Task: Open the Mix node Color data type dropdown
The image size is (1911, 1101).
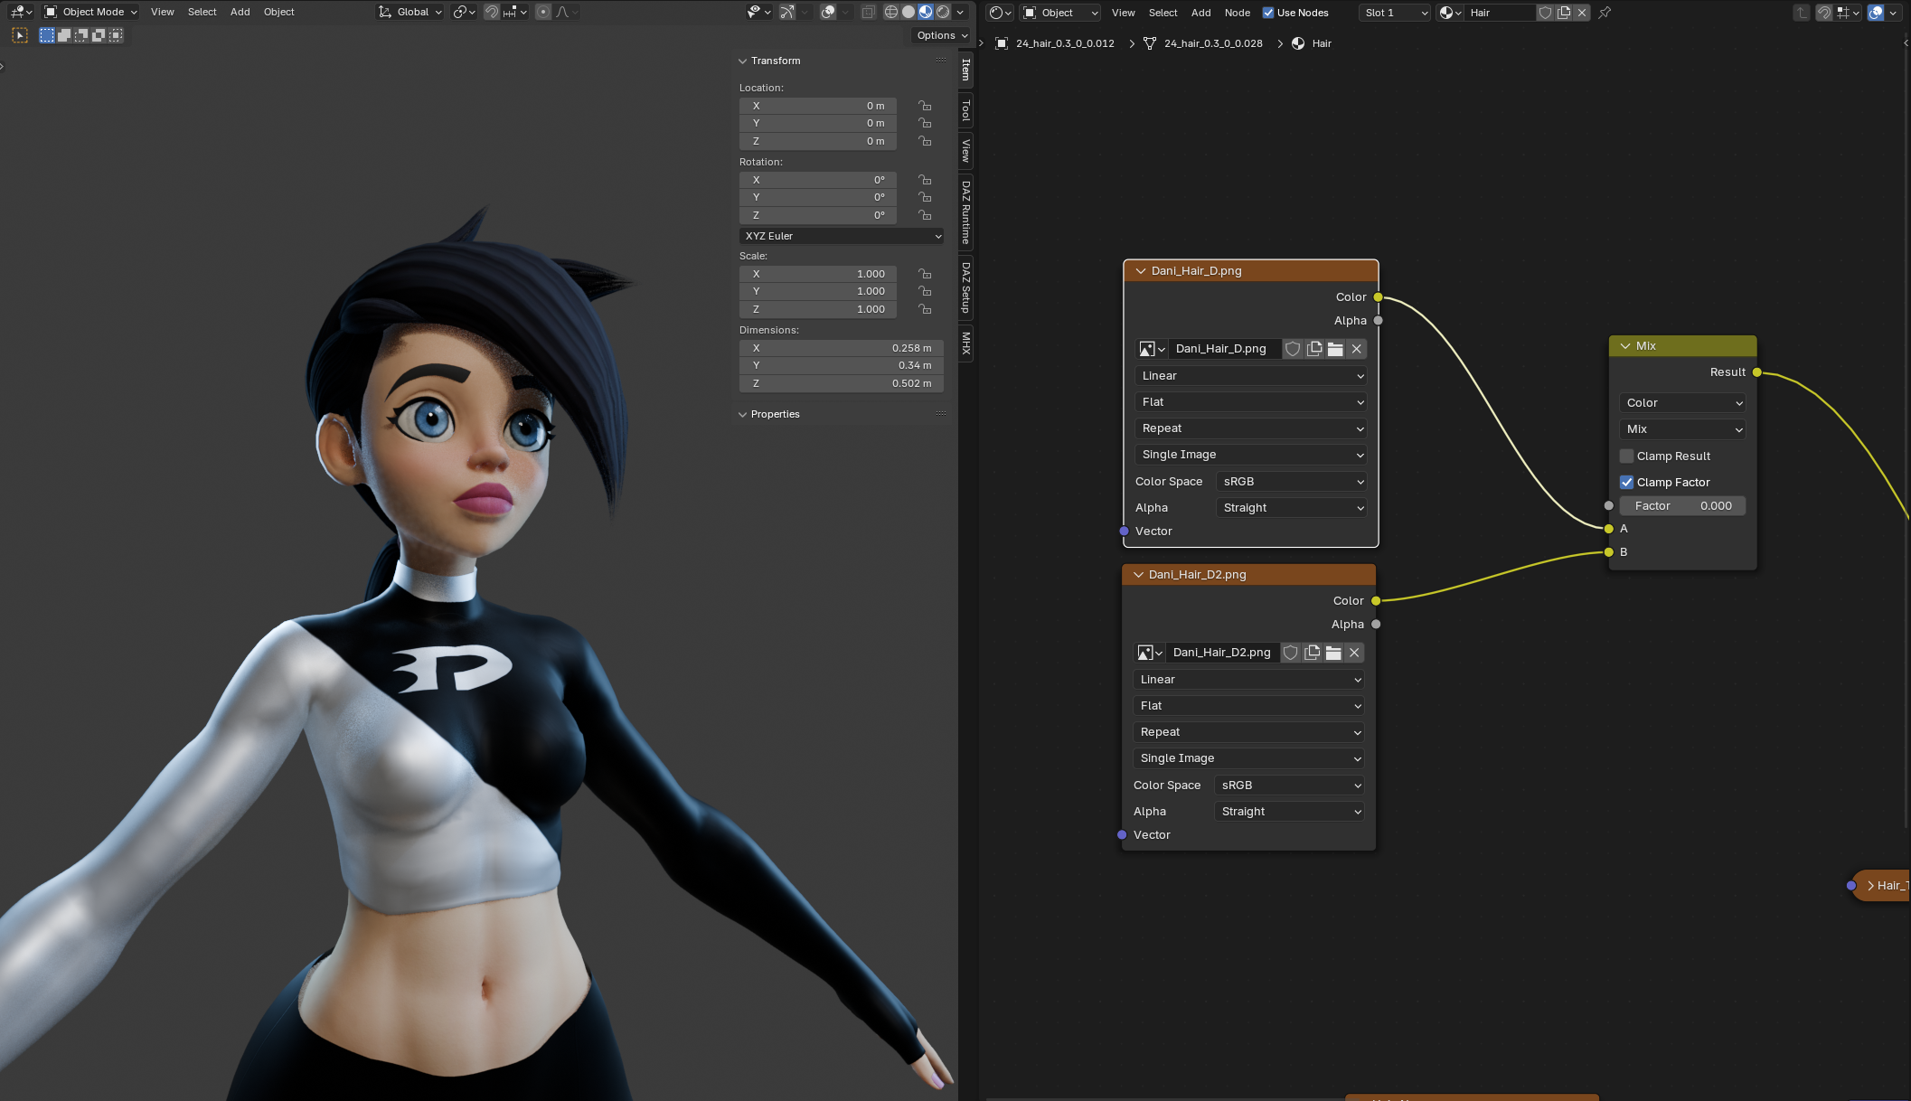Action: click(x=1682, y=403)
